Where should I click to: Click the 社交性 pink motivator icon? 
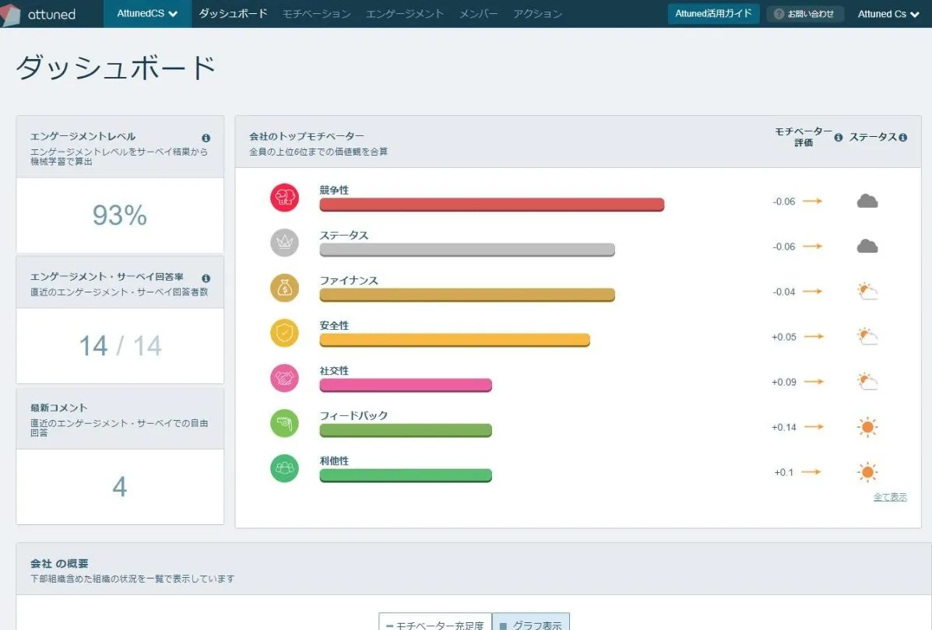click(x=284, y=378)
